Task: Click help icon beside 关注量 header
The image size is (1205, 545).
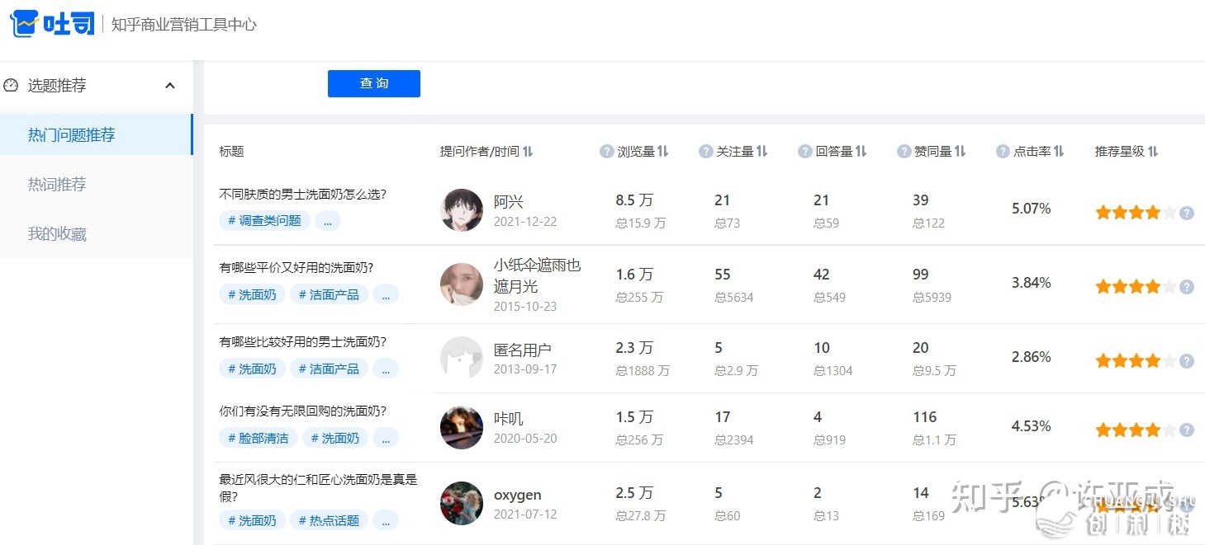Action: point(705,152)
